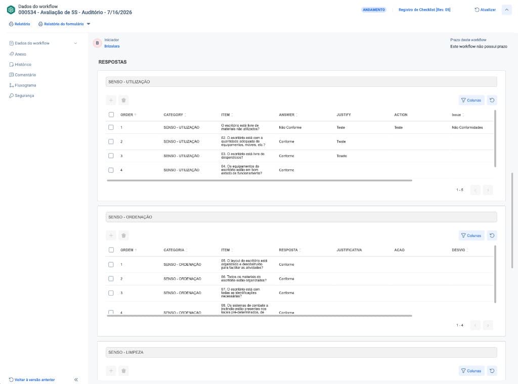
Task: Go to previous page in ORDENAÇÃO table
Action: 476,325
